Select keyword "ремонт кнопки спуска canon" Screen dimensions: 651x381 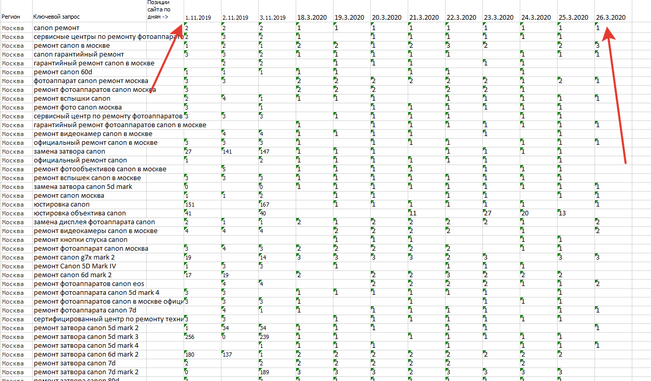click(x=80, y=239)
